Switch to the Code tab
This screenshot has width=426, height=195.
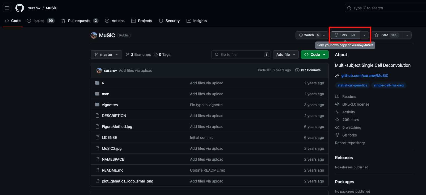[x=13, y=21]
